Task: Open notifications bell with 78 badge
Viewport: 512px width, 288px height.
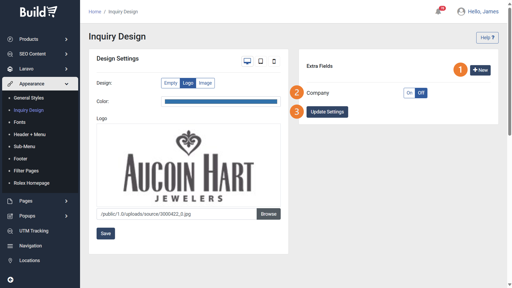Action: coord(438,12)
